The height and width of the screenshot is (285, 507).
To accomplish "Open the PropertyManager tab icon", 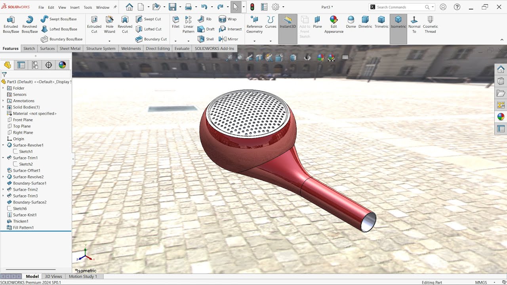I will 21,65.
